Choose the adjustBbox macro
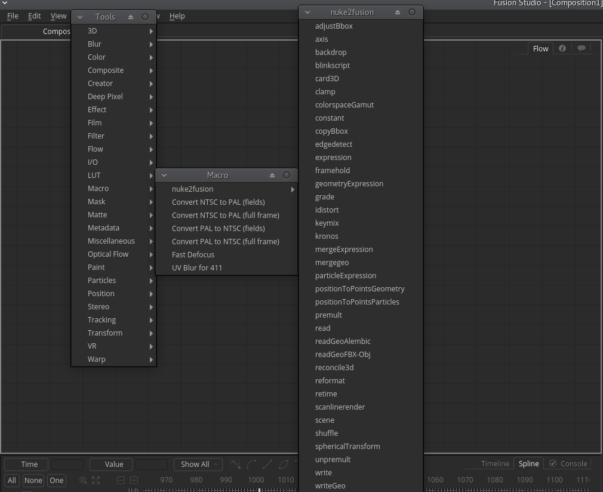This screenshot has height=492, width=603. pyautogui.click(x=361, y=26)
